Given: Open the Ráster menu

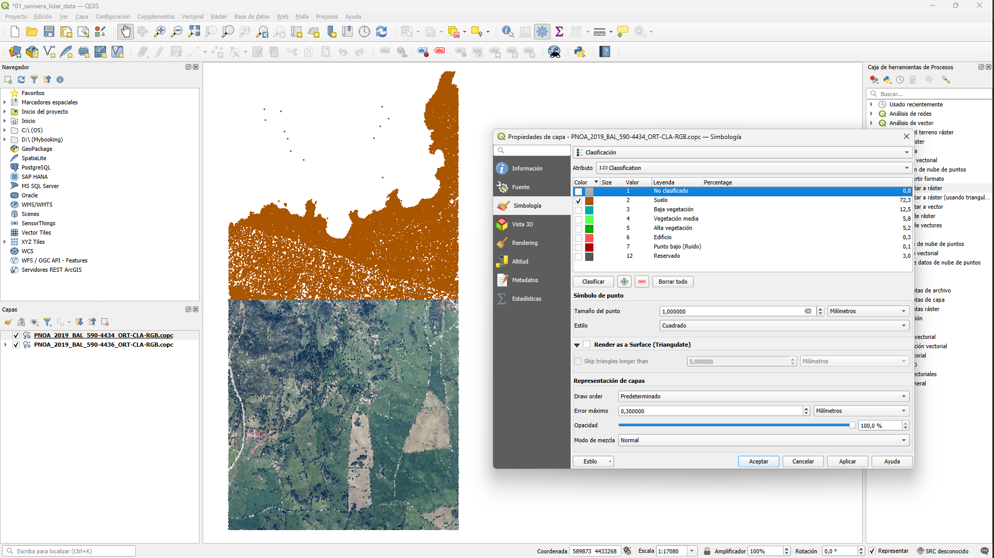Looking at the screenshot, I should coord(219,17).
